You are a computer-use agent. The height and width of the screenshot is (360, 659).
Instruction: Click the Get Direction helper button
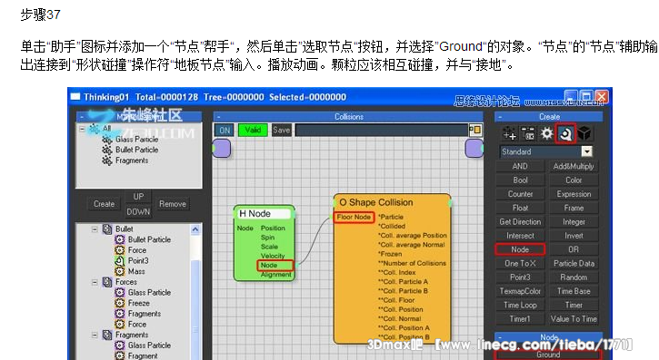(520, 221)
